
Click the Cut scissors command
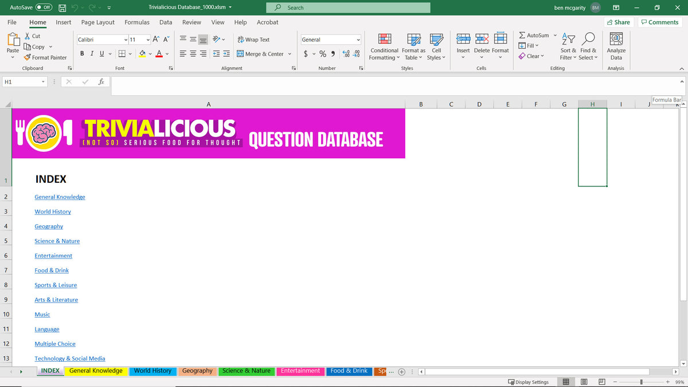(x=33, y=36)
